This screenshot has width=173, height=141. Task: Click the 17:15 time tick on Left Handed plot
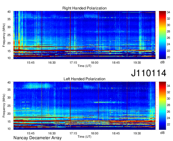73,133
